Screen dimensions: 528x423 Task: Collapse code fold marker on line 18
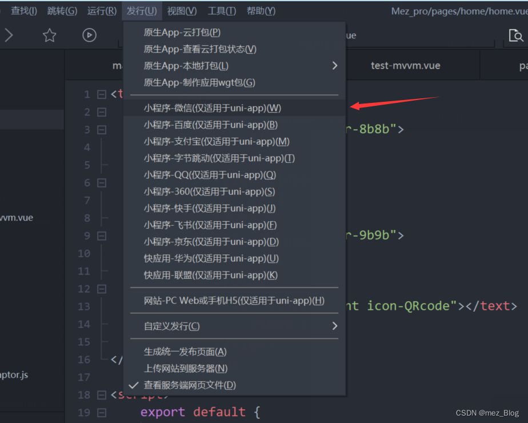pos(102,395)
